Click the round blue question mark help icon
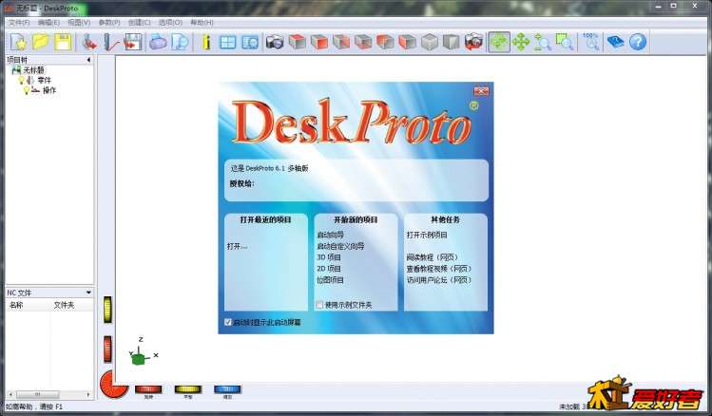 (x=638, y=42)
